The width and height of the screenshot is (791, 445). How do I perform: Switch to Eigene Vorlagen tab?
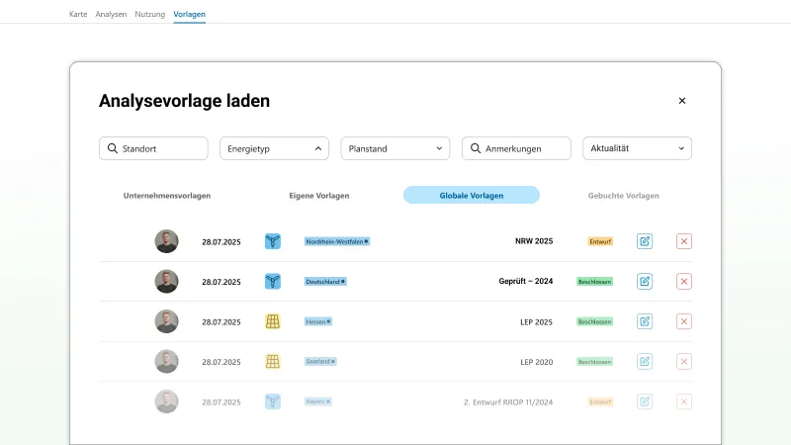318,196
